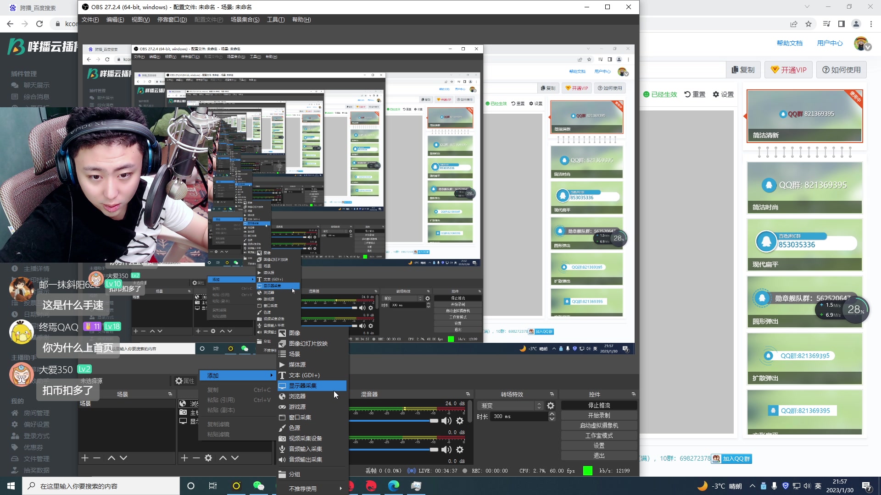Move source down in sources list
The width and height of the screenshot is (881, 495).
(x=235, y=458)
